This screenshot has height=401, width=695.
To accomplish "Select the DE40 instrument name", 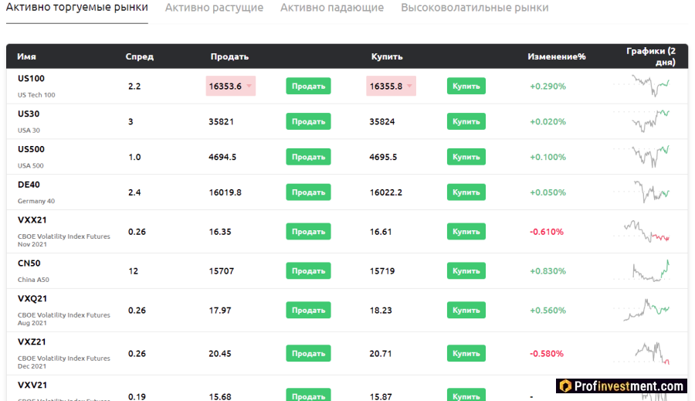I will (29, 185).
